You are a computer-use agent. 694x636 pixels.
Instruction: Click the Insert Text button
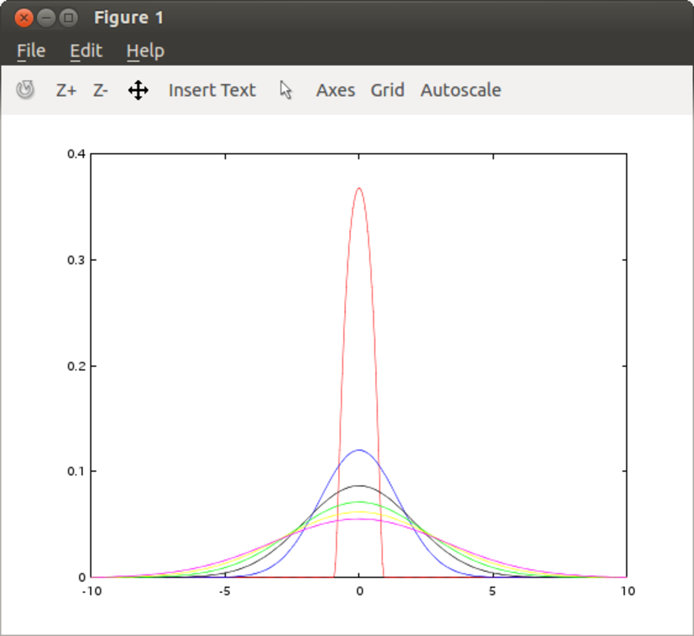[212, 90]
